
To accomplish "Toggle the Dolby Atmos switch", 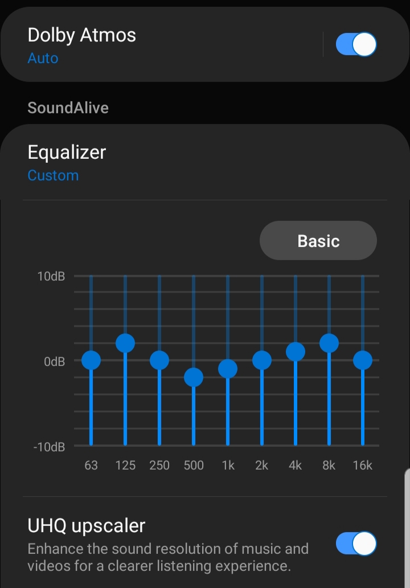I will point(356,44).
